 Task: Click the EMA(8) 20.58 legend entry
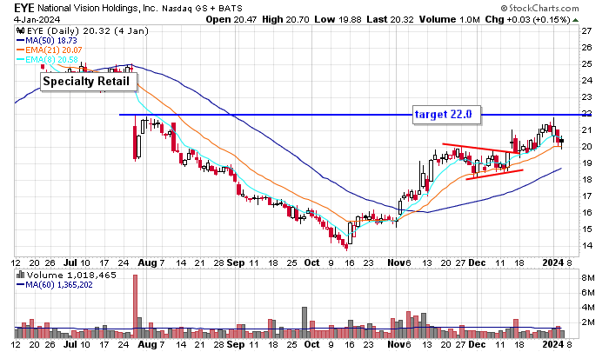click(x=47, y=60)
